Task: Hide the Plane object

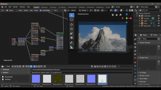Action: click(159, 23)
